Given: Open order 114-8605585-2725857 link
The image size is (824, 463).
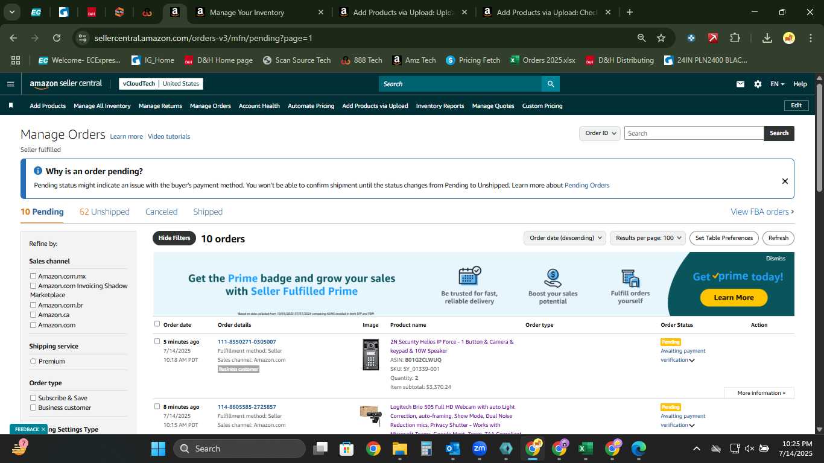Looking at the screenshot, I should [x=247, y=407].
